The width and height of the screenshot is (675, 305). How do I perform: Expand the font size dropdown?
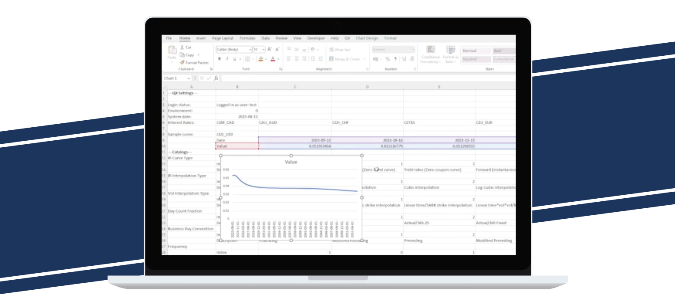click(x=263, y=50)
